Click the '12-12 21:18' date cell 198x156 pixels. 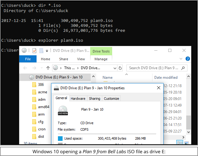[173, 86]
